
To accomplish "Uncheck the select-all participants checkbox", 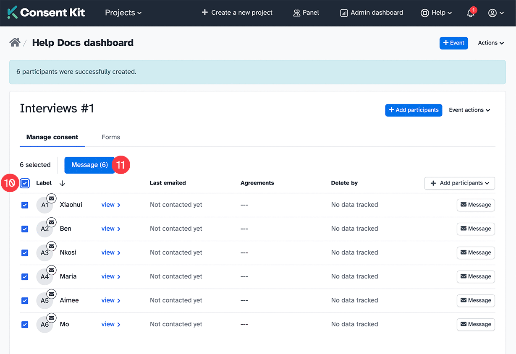I will 24,183.
